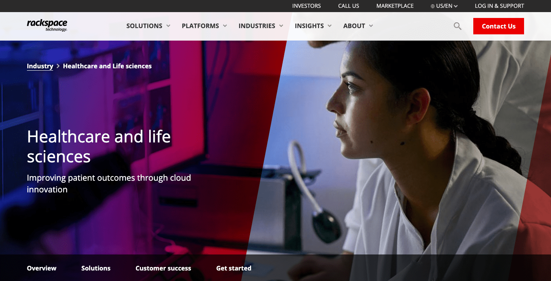Switch to the Solutions section tab
Image resolution: width=551 pixels, height=281 pixels.
point(96,268)
